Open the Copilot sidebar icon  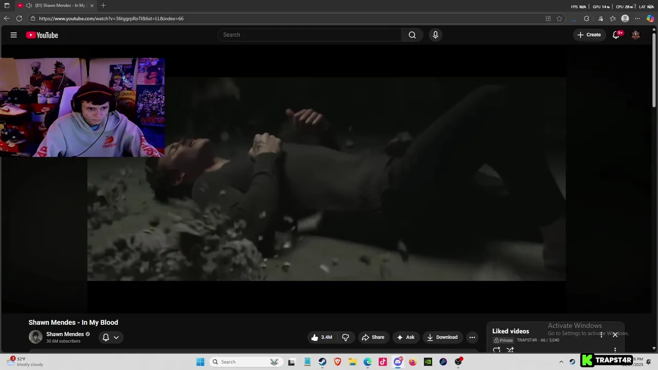(x=650, y=18)
